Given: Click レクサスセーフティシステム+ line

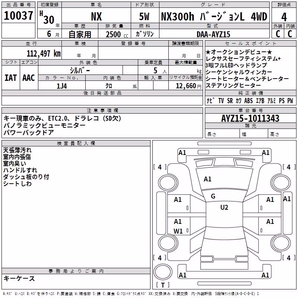Looking at the screenshot, I should pyautogui.click(x=243, y=59).
